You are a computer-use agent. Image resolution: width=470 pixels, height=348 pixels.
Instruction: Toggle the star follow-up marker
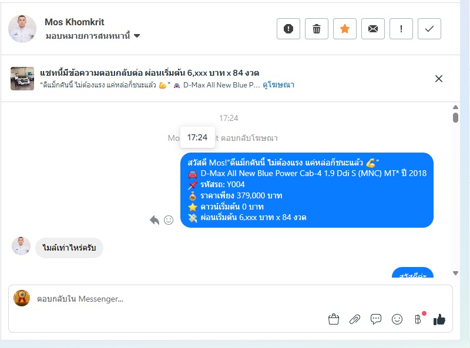(345, 29)
